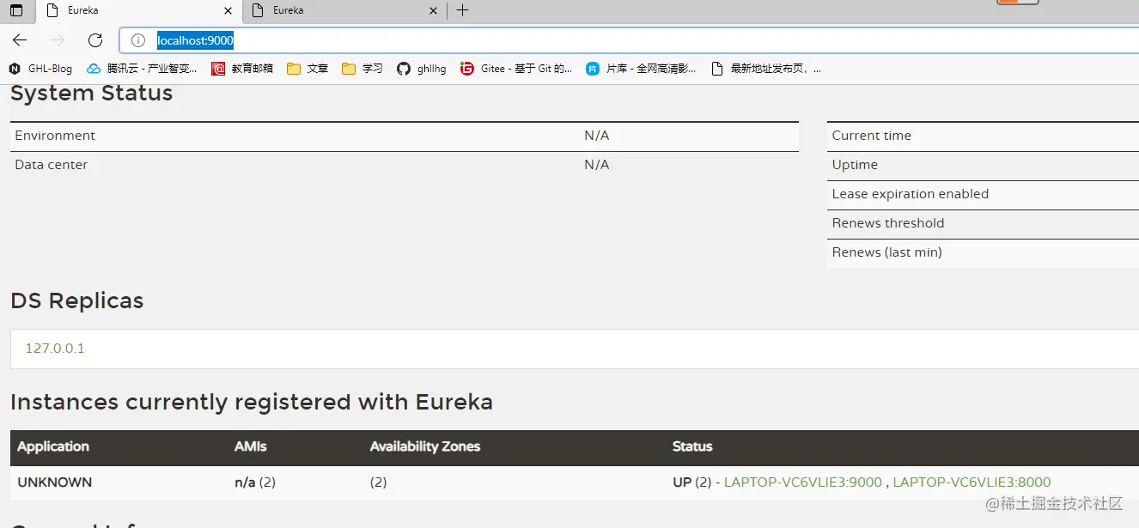The height and width of the screenshot is (528, 1139).
Task: Click the UP (2) status text
Action: coord(692,482)
